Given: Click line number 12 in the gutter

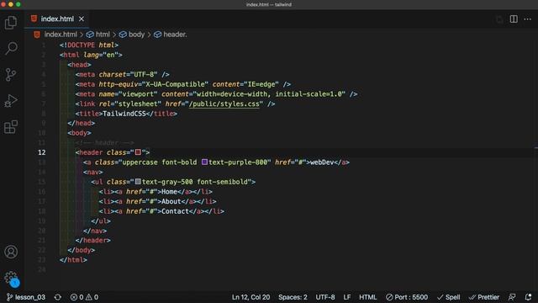Looking at the screenshot, I should click(42, 152).
